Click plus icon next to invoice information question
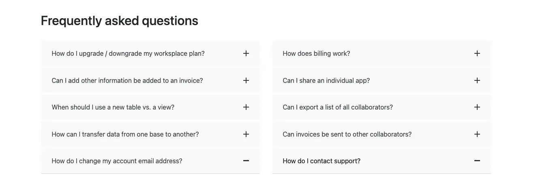Screen dimensions: 551x179 (246, 80)
